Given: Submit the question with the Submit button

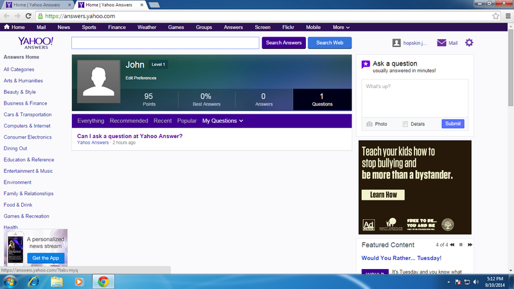Looking at the screenshot, I should 453,124.
